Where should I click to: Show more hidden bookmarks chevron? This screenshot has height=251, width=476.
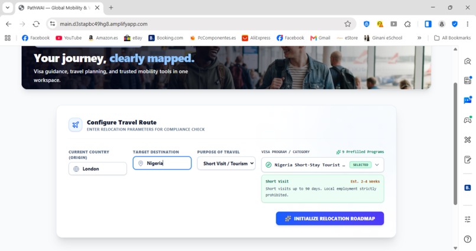pyautogui.click(x=419, y=38)
